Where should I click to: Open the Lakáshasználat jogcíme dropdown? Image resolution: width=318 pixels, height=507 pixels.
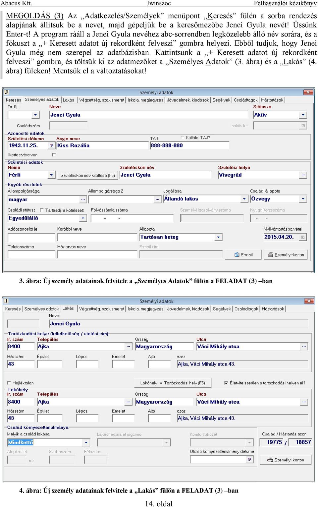coord(167,442)
